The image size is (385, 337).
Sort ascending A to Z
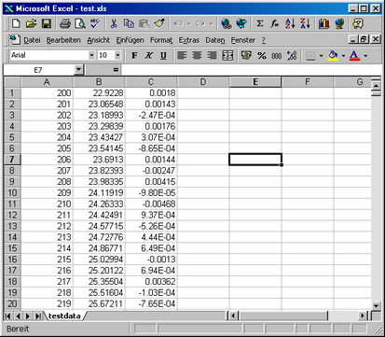[x=290, y=23]
